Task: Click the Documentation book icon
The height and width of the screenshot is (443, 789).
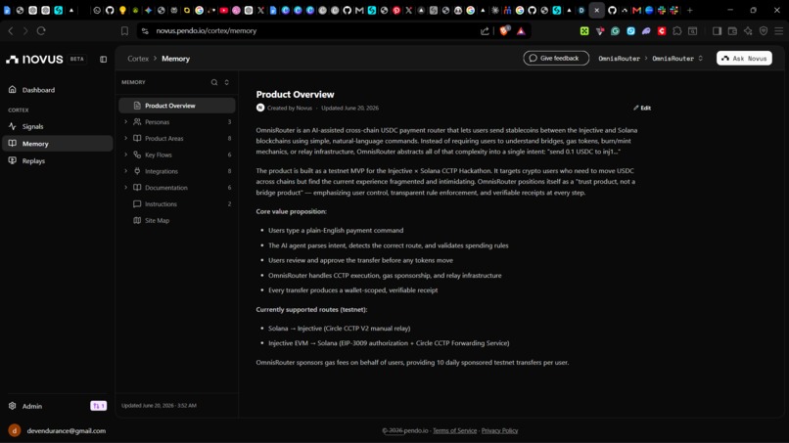Action: click(x=137, y=188)
